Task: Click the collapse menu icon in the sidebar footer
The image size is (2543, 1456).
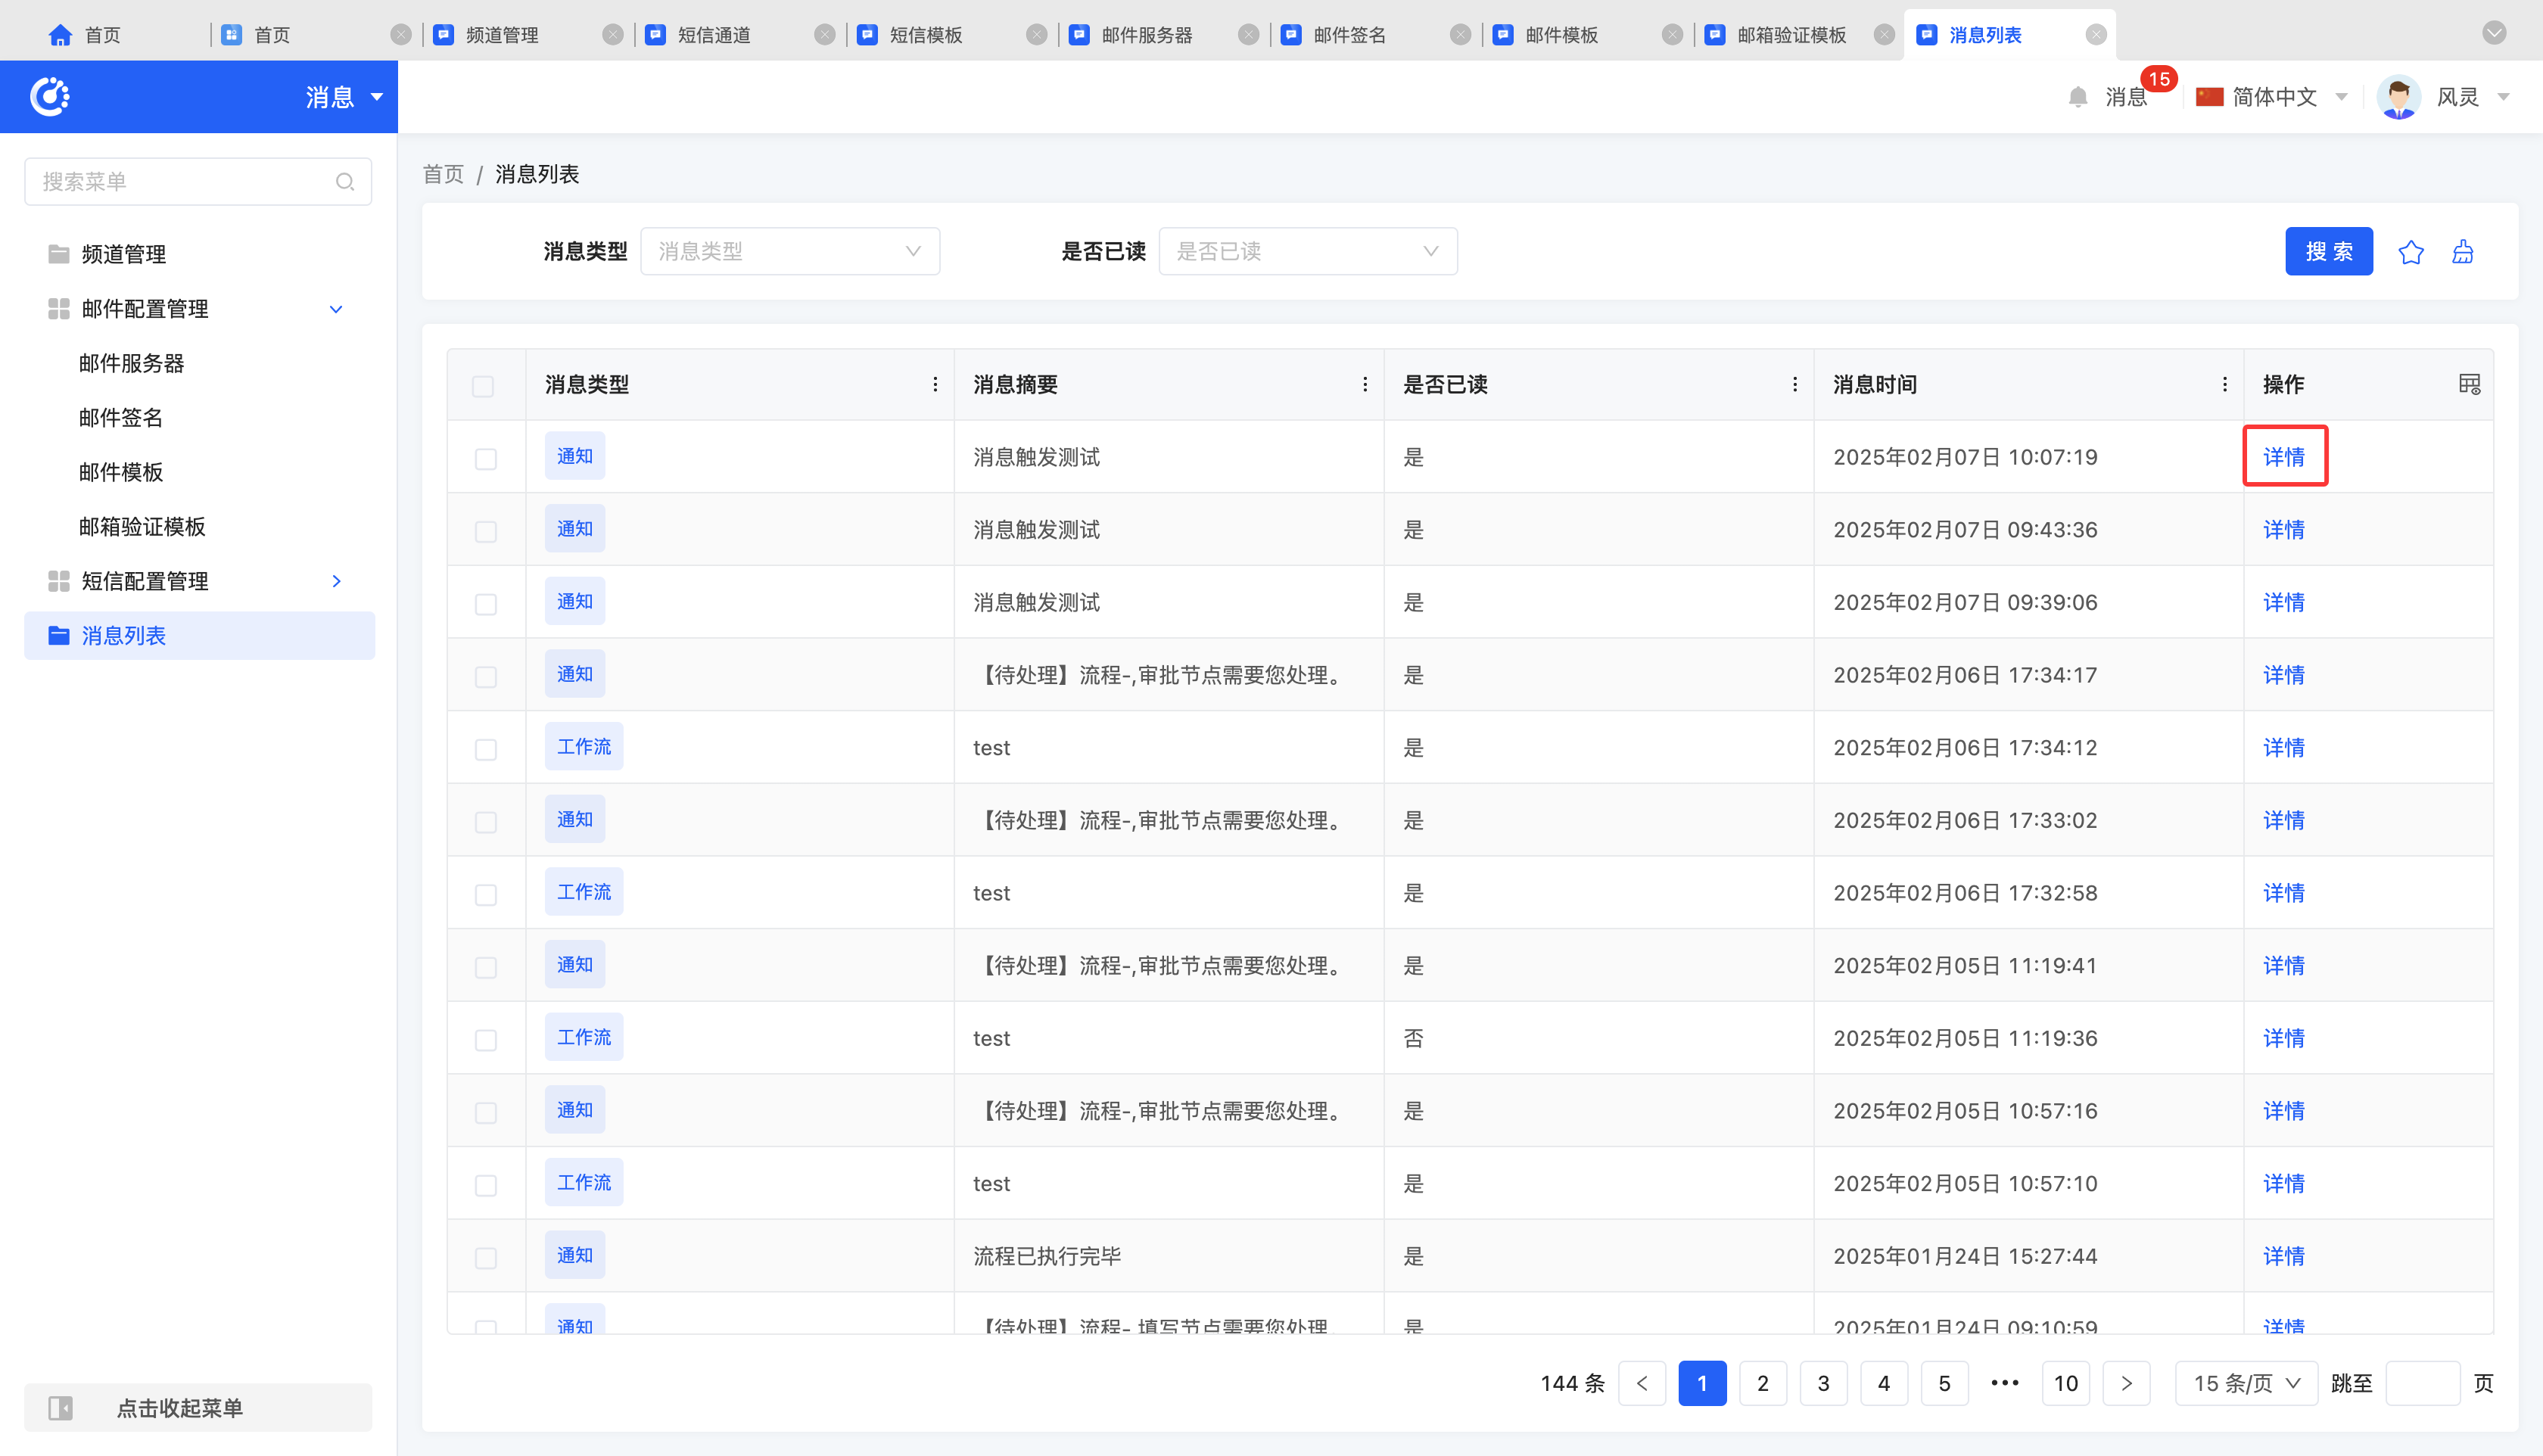Action: tap(61, 1408)
